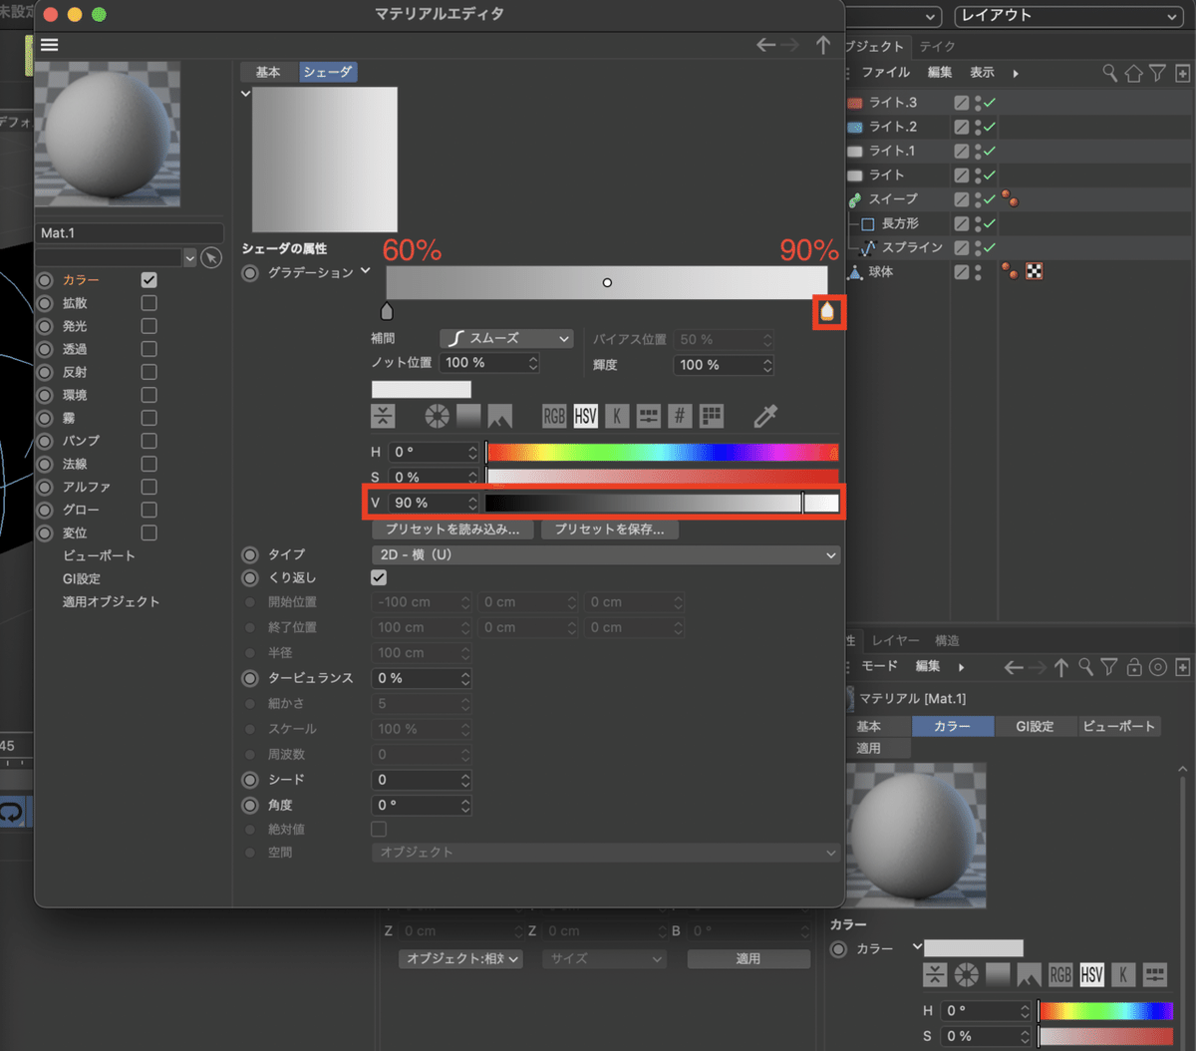The width and height of the screenshot is (1196, 1051).
Task: Select color wheel mode in shader panel
Action: (x=437, y=416)
